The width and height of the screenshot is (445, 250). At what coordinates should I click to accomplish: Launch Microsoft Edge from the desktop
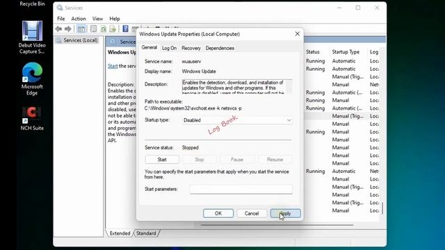(32, 78)
